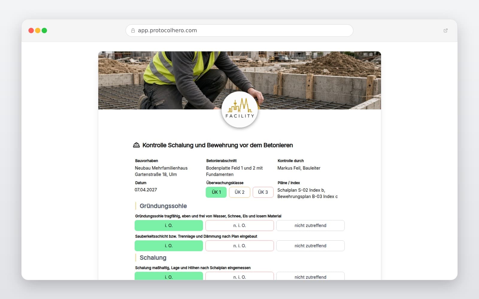Click the construction site header photo
479x299 pixels.
239,80
